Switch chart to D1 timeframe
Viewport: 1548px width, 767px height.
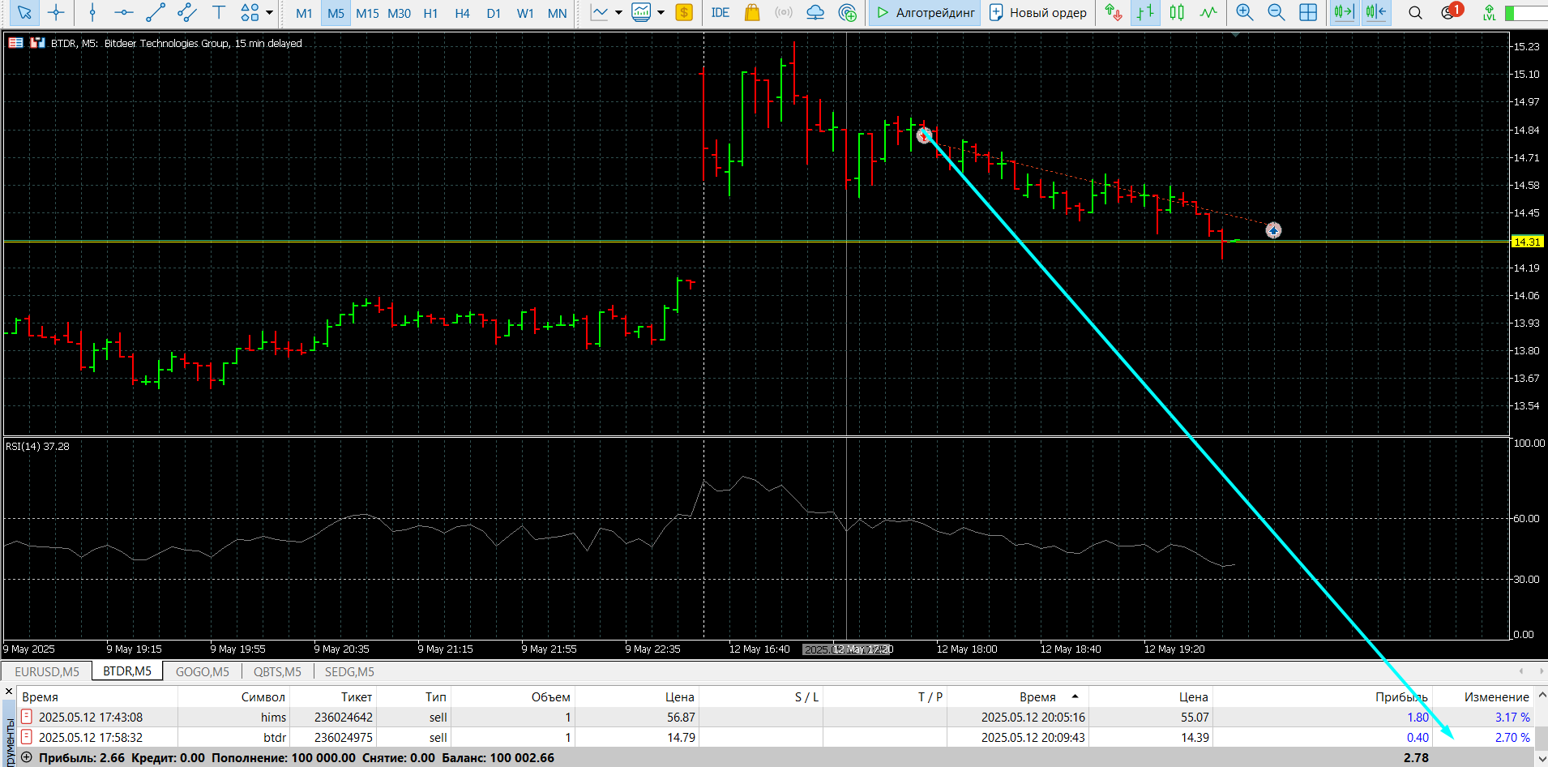[x=494, y=13]
